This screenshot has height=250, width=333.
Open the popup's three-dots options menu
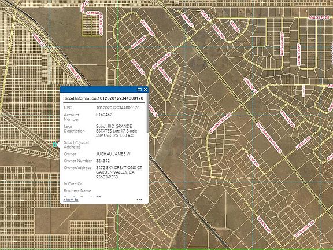click(x=139, y=200)
